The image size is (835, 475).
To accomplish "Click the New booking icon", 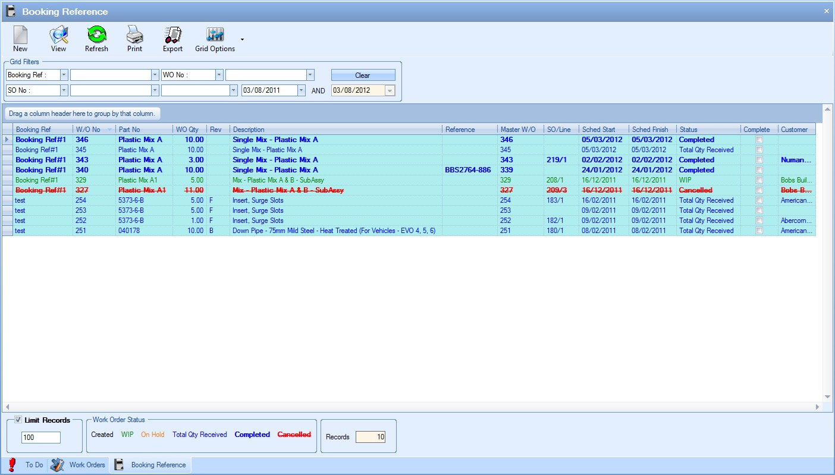I will 20,36.
